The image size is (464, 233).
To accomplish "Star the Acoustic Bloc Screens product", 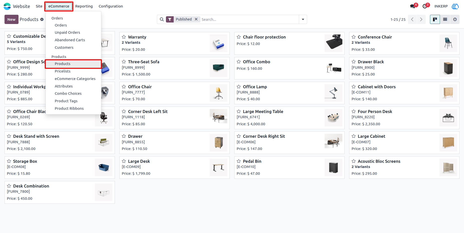I will 354,161.
